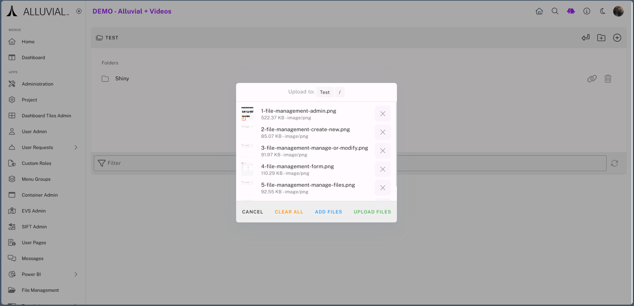The image size is (634, 306).
Task: Click the info circle icon in header
Action: [587, 11]
